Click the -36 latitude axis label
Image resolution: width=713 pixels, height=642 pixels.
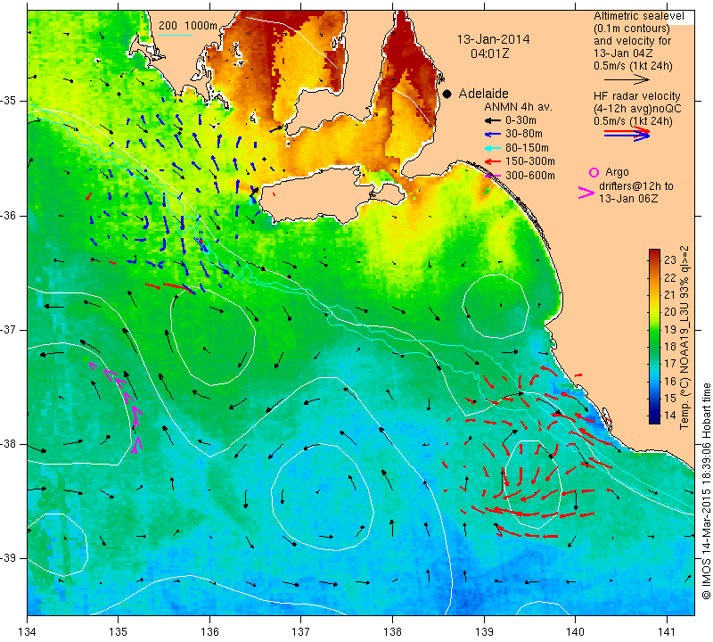9,215
